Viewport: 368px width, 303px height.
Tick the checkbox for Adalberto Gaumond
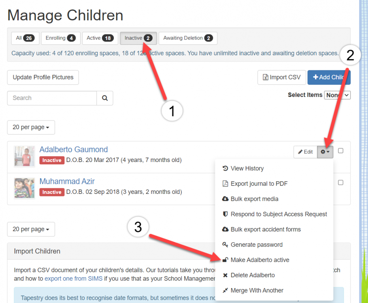tap(340, 151)
